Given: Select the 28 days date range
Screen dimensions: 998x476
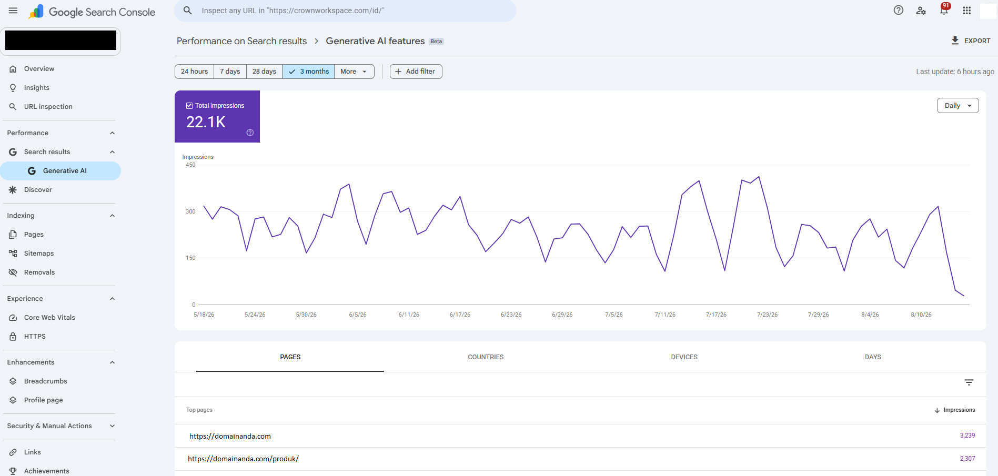Looking at the screenshot, I should [x=264, y=72].
